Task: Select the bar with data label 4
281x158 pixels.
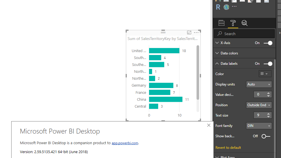Action: (x=155, y=58)
